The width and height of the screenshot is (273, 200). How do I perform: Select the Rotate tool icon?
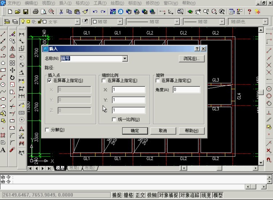coord(12,77)
